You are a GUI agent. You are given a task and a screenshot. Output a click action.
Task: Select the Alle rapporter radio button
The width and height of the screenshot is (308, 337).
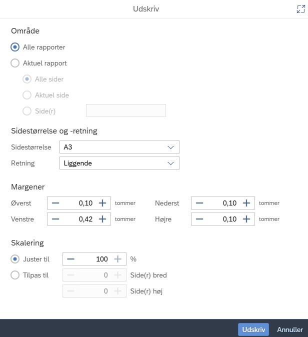(15, 47)
